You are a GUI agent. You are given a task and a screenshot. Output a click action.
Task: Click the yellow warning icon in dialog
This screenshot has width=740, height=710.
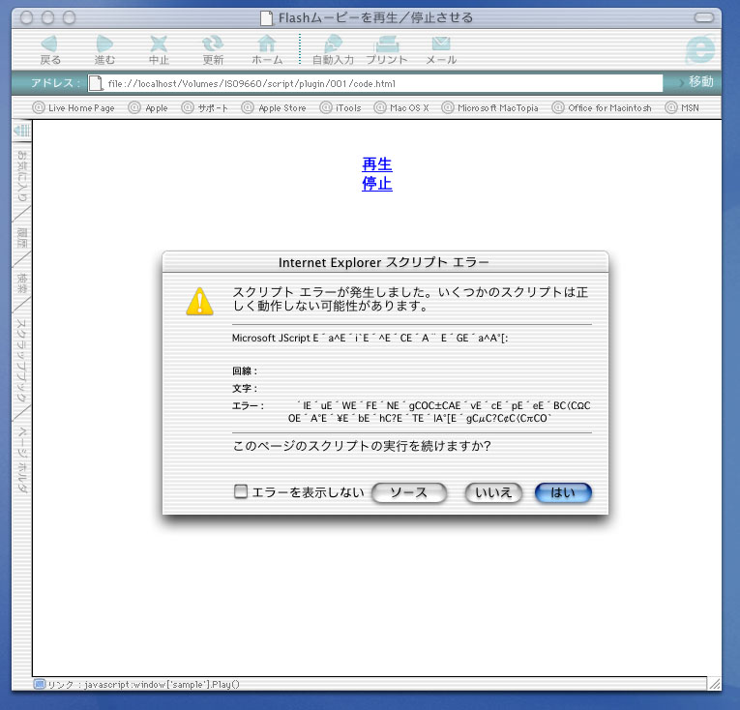(x=199, y=301)
